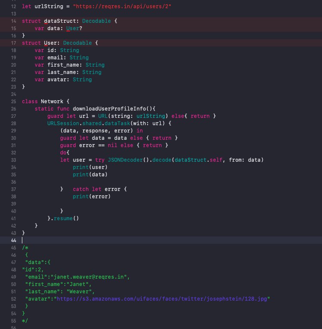Click 'JSONDecoder' on line 33
The image size is (322, 329).
click(125, 160)
